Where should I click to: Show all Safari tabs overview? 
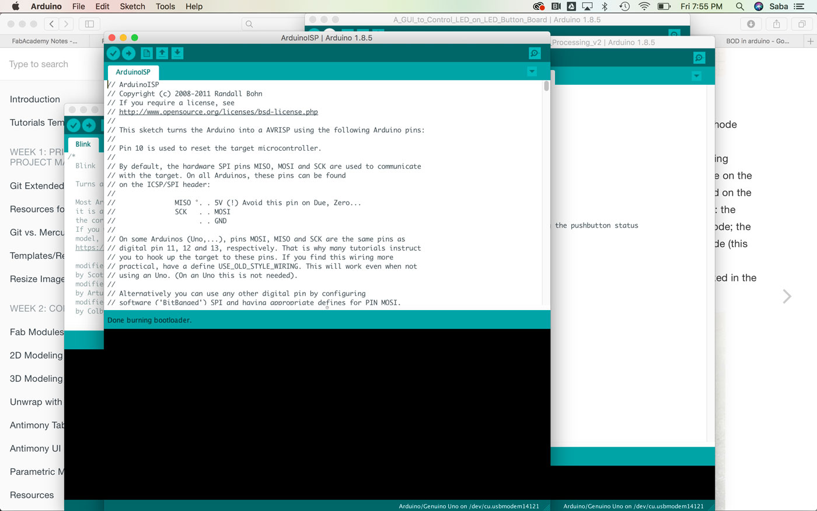tap(802, 24)
